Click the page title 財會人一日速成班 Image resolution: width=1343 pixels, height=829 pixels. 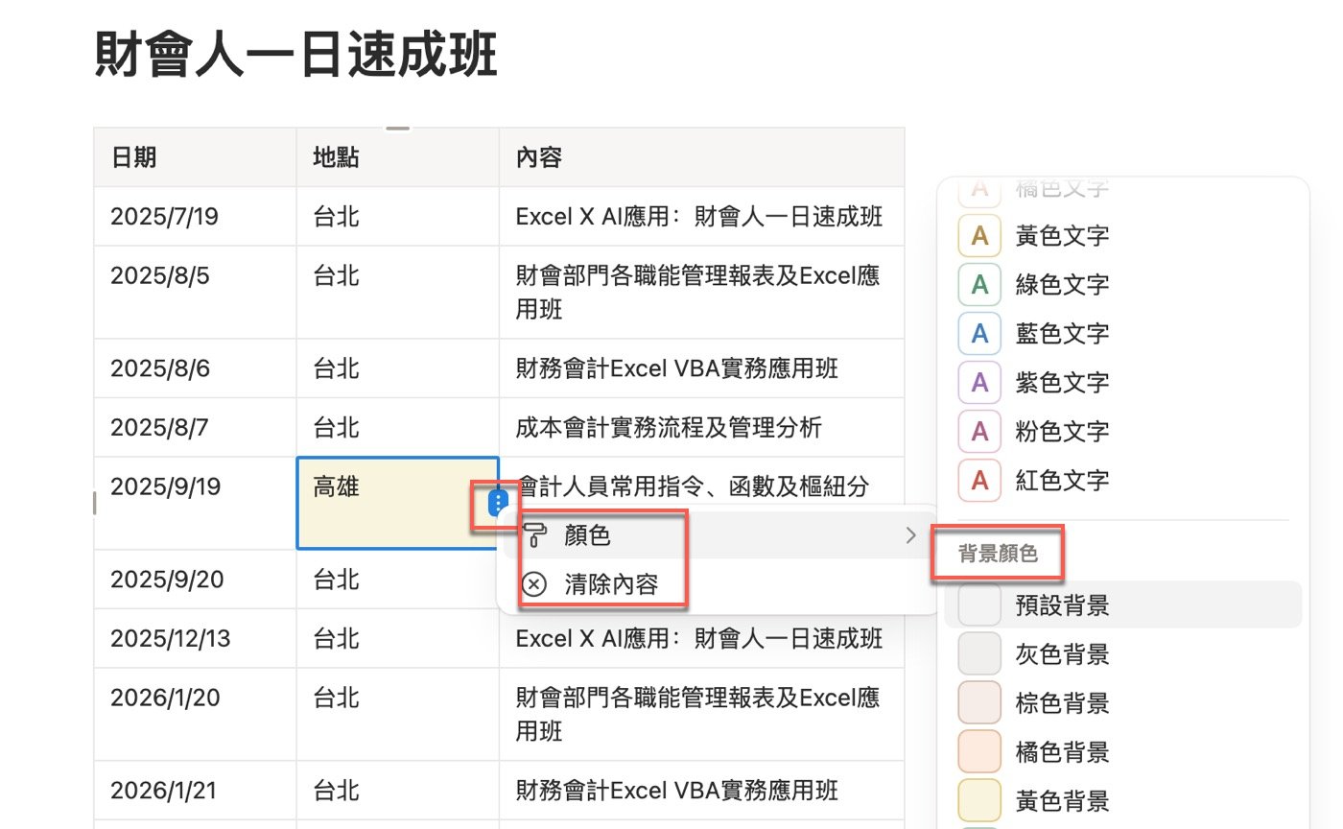pyautogui.click(x=296, y=57)
